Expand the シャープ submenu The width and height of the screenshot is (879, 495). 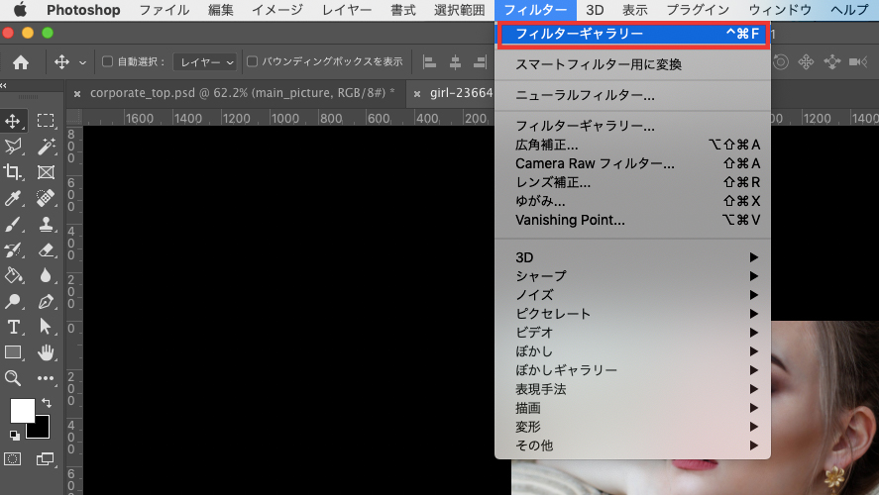[632, 276]
